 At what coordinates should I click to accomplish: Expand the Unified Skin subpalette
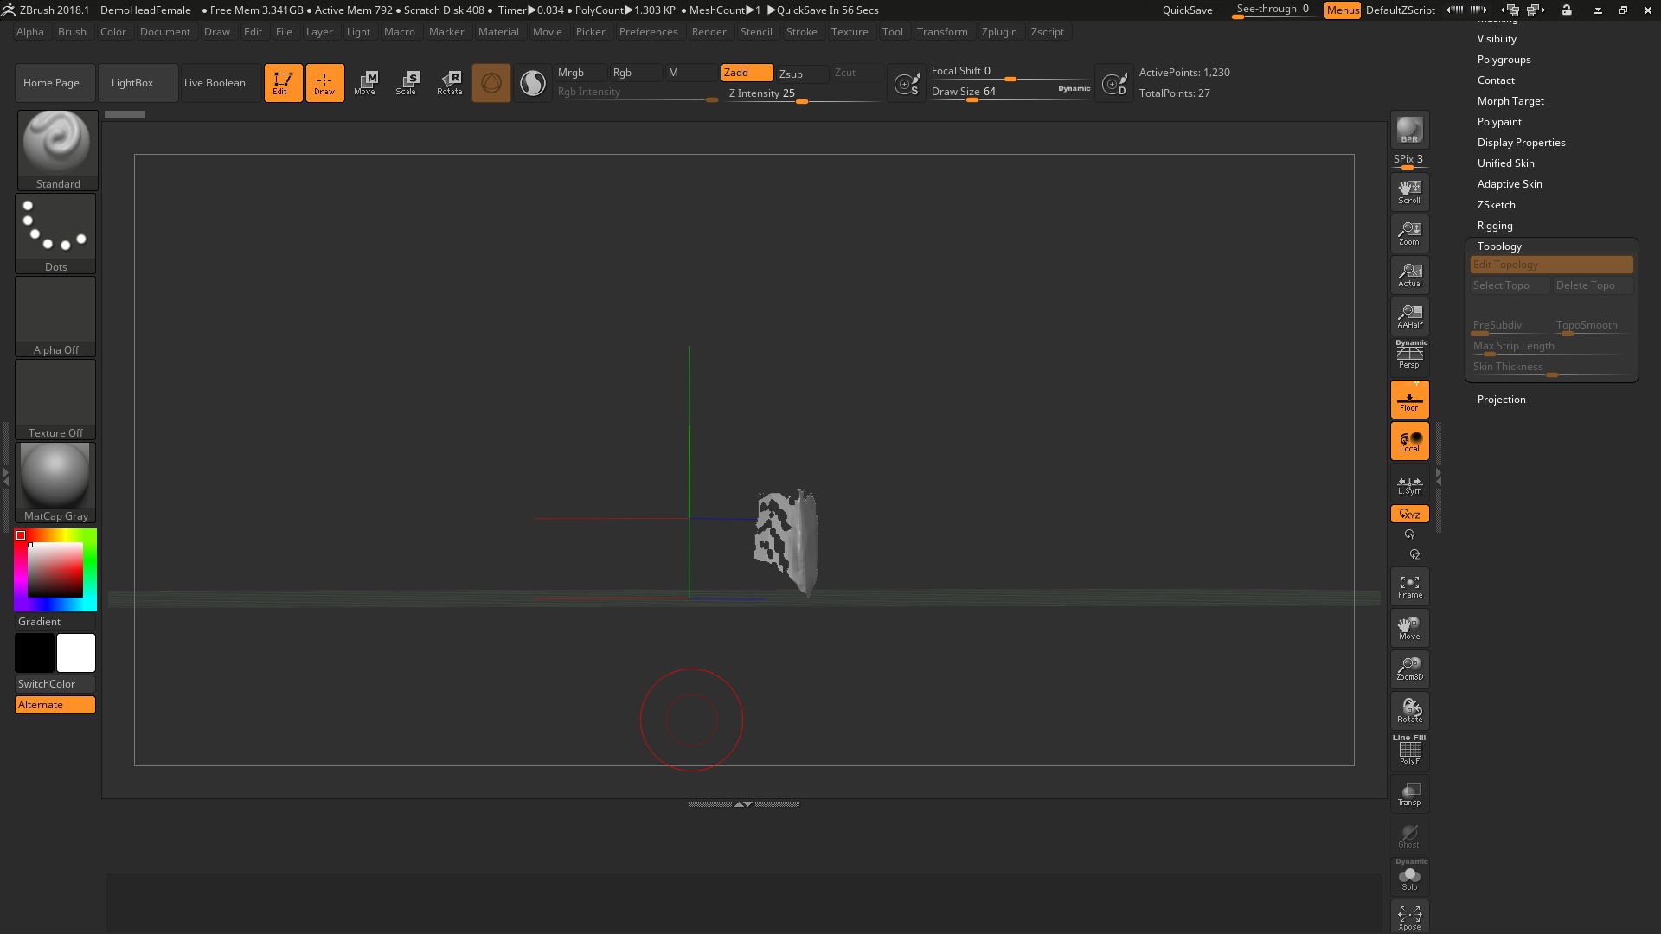[x=1505, y=163]
